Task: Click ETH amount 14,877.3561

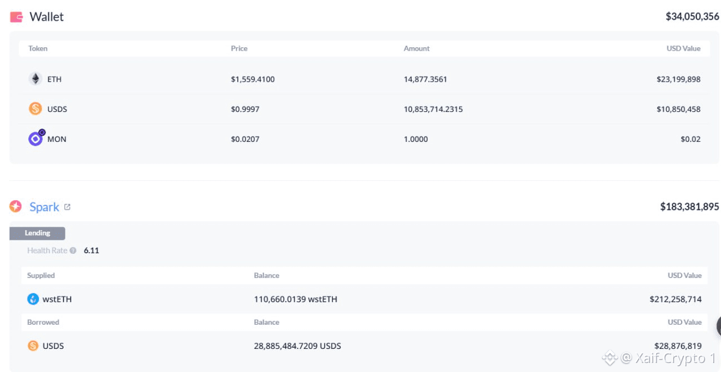Action: click(425, 79)
